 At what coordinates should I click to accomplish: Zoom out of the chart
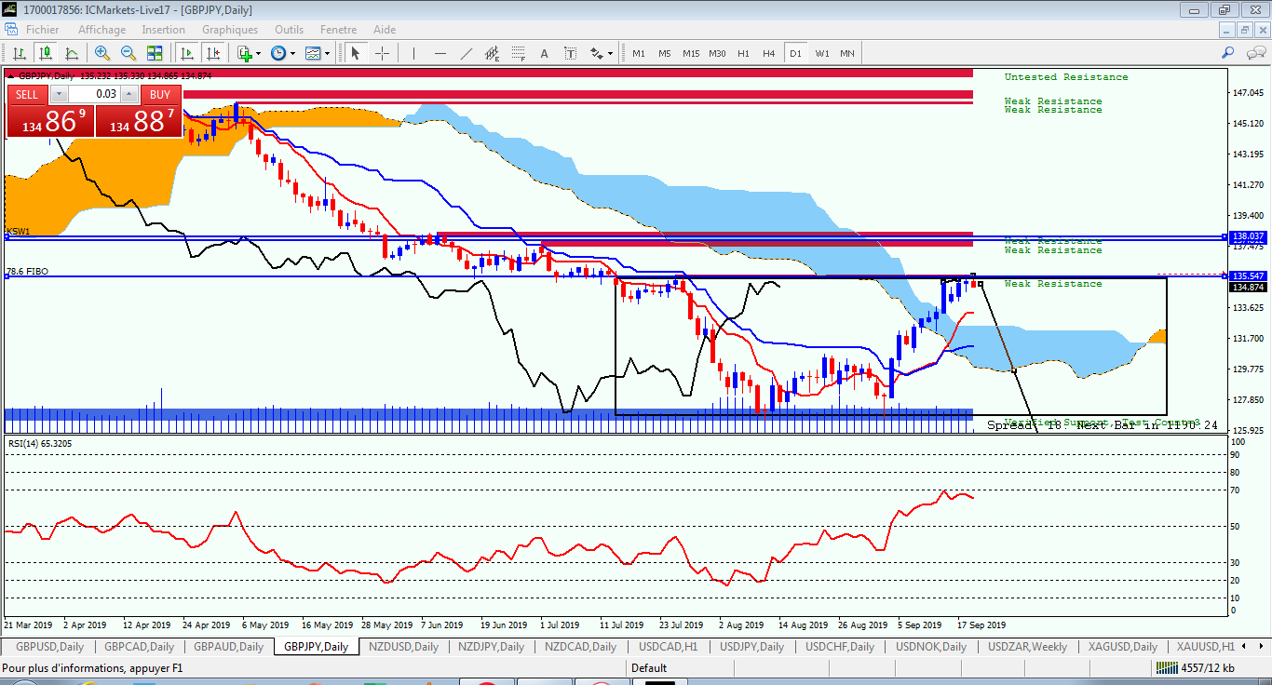(x=129, y=53)
